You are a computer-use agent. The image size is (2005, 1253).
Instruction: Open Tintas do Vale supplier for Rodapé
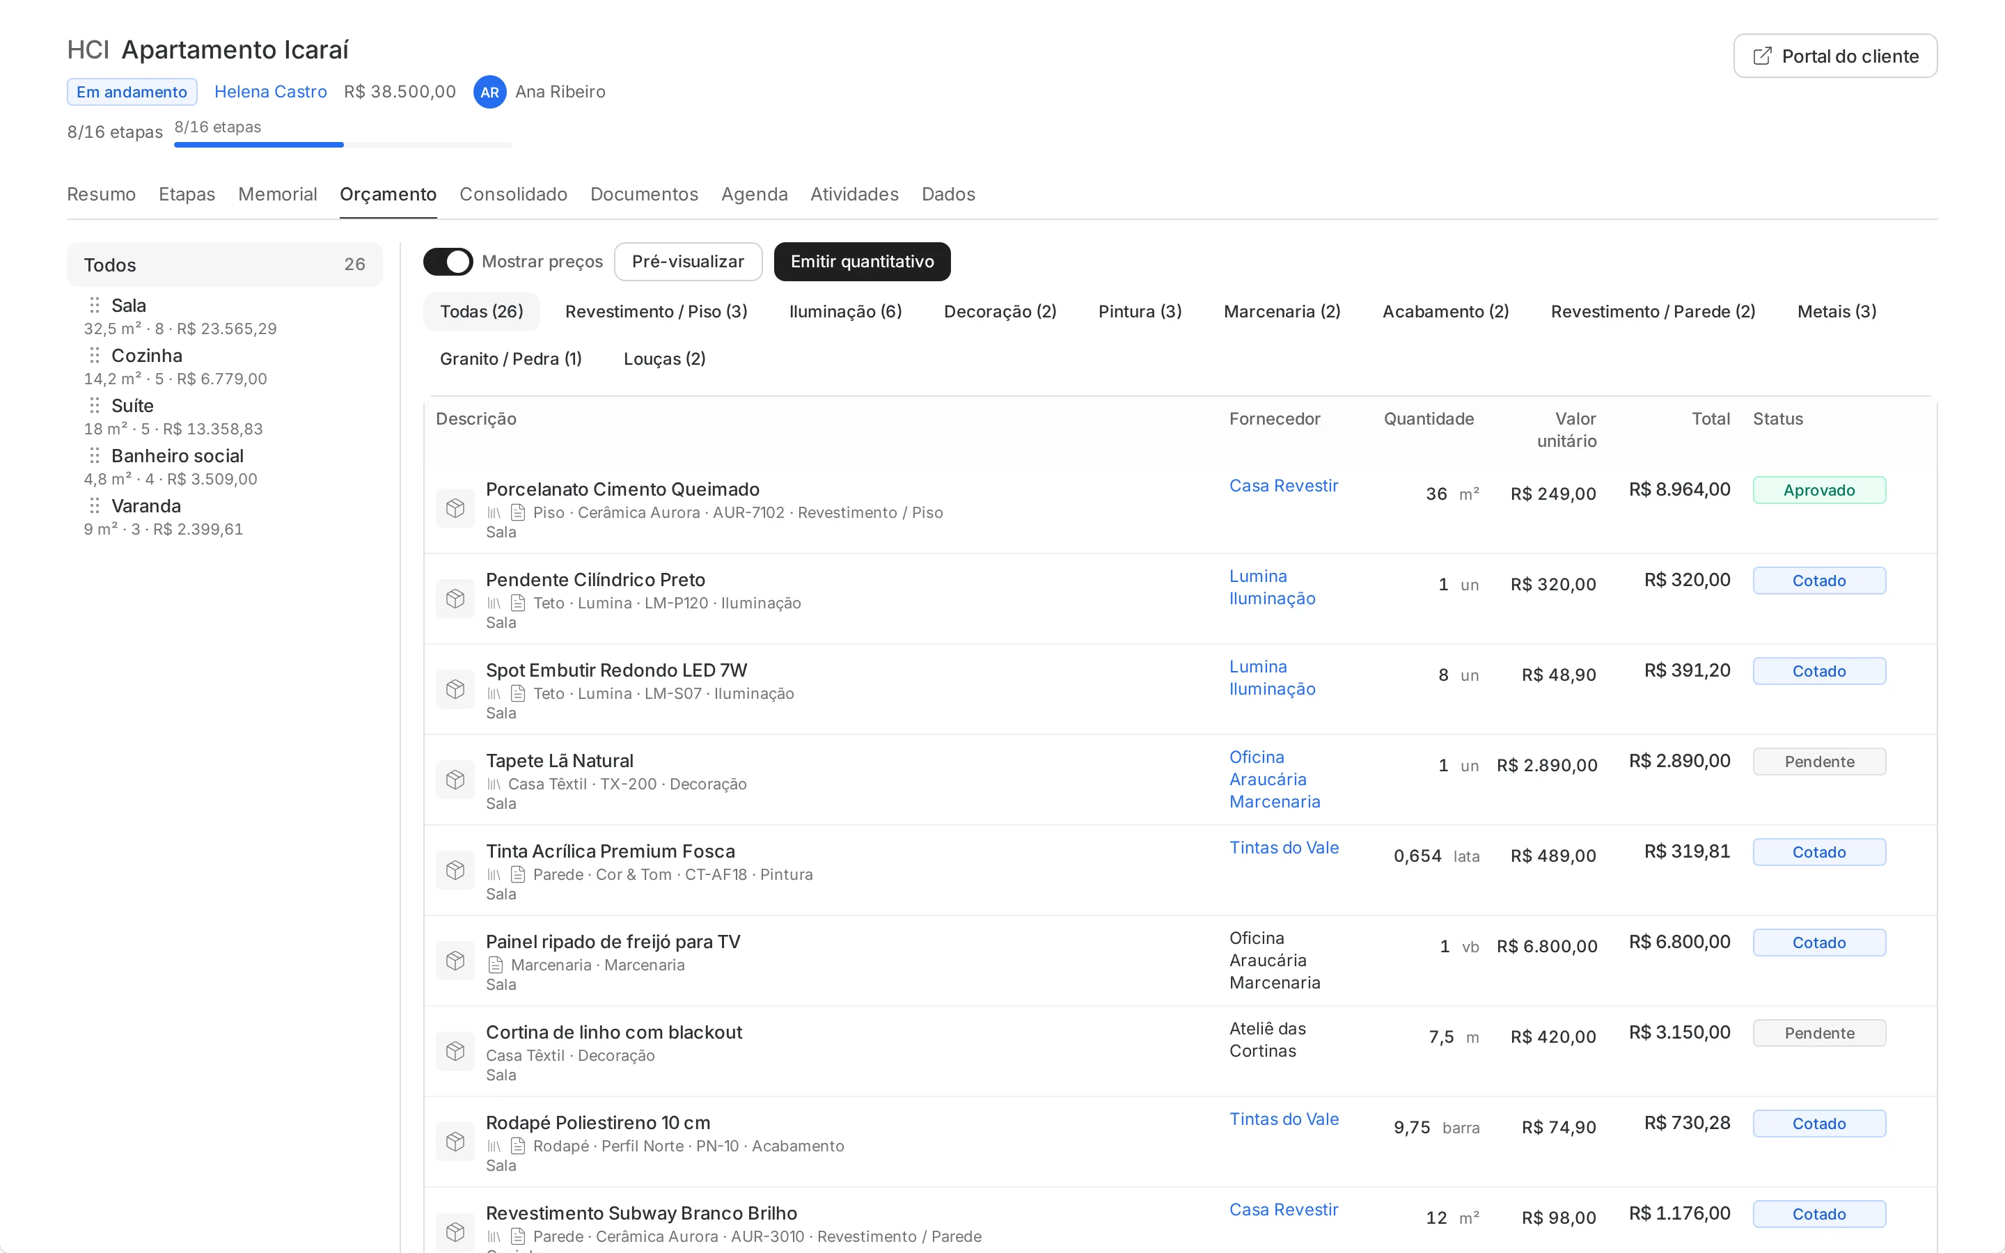1283,1119
